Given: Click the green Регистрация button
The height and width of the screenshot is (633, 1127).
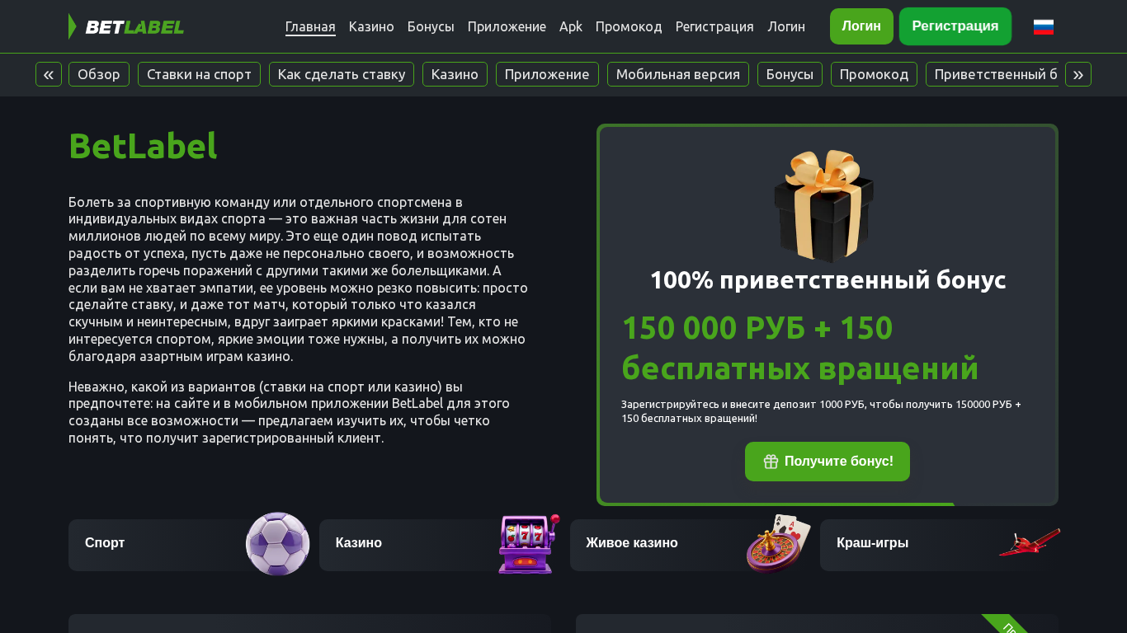Looking at the screenshot, I should click(x=955, y=26).
